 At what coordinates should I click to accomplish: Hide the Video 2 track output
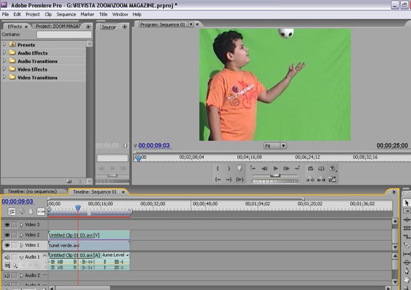7,235
